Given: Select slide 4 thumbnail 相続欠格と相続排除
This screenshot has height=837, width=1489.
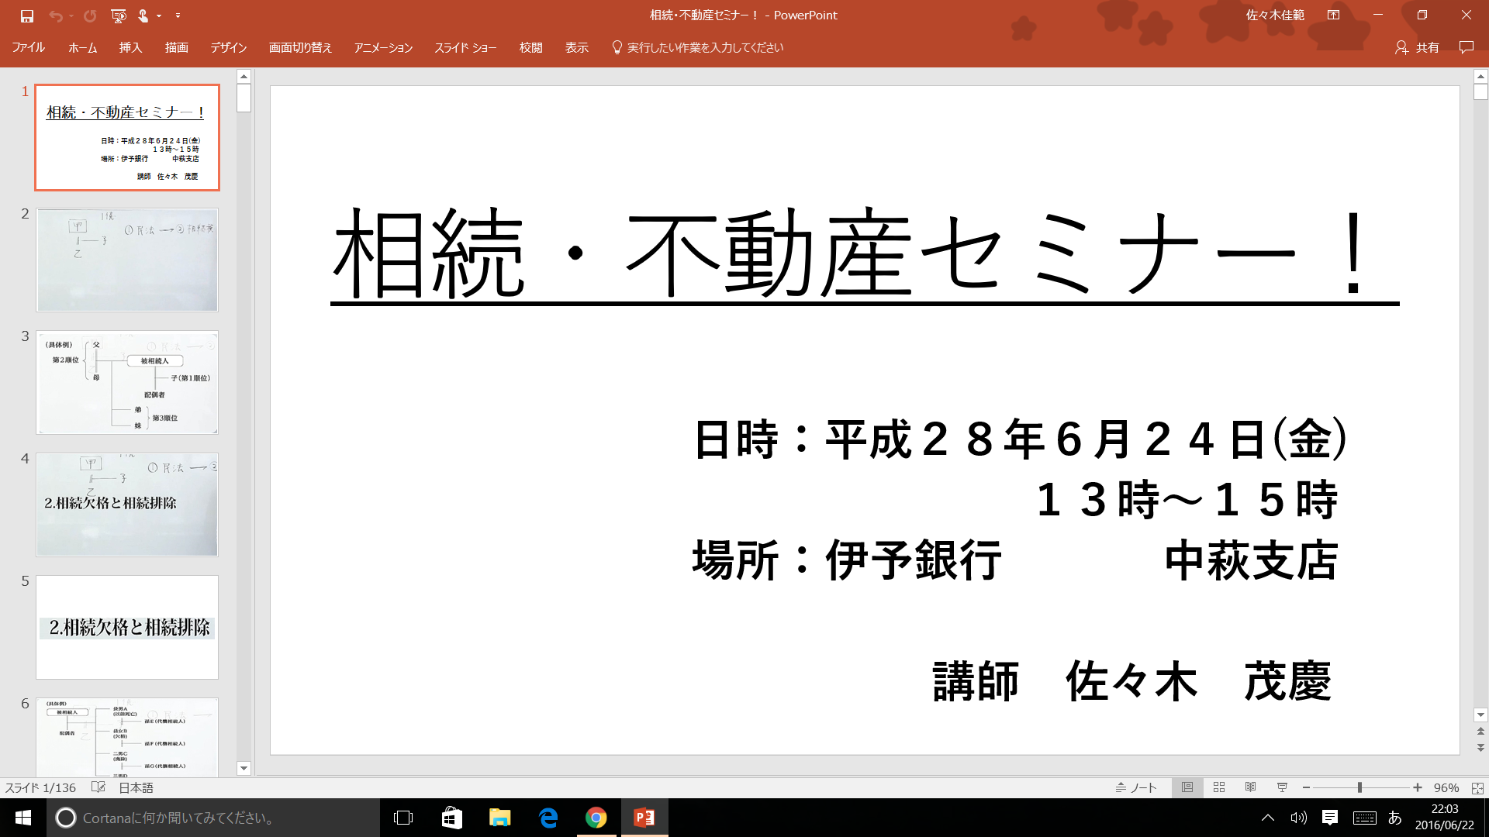Looking at the screenshot, I should [x=127, y=505].
